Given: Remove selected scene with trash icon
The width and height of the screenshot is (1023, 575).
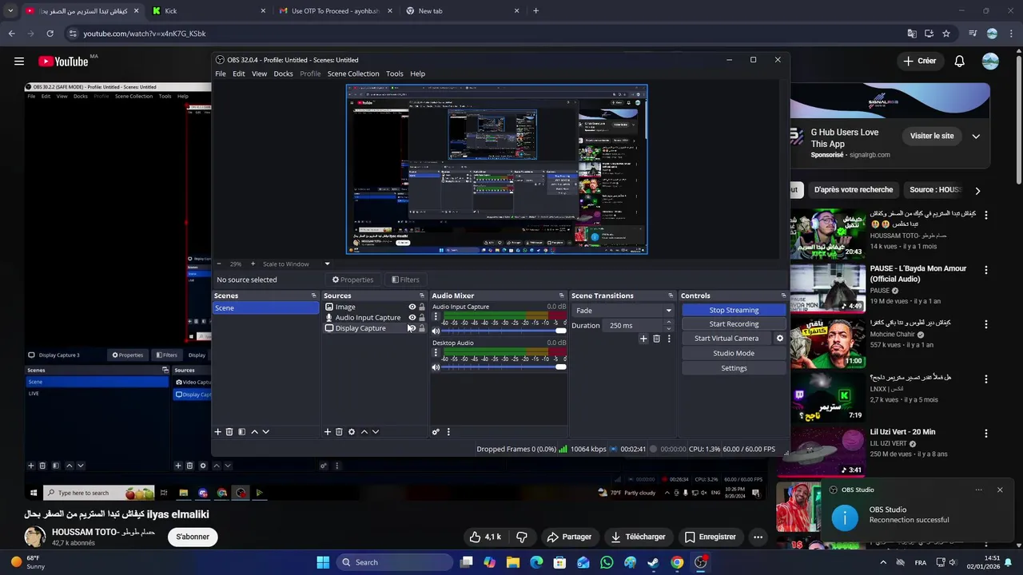Looking at the screenshot, I should click(x=229, y=432).
